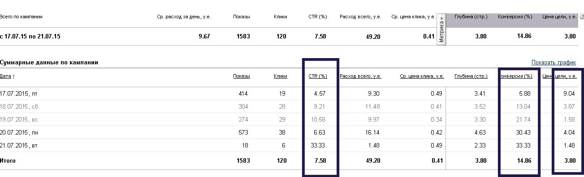Sort by Расход всего column header
The height and width of the screenshot is (177, 584).
(360, 76)
